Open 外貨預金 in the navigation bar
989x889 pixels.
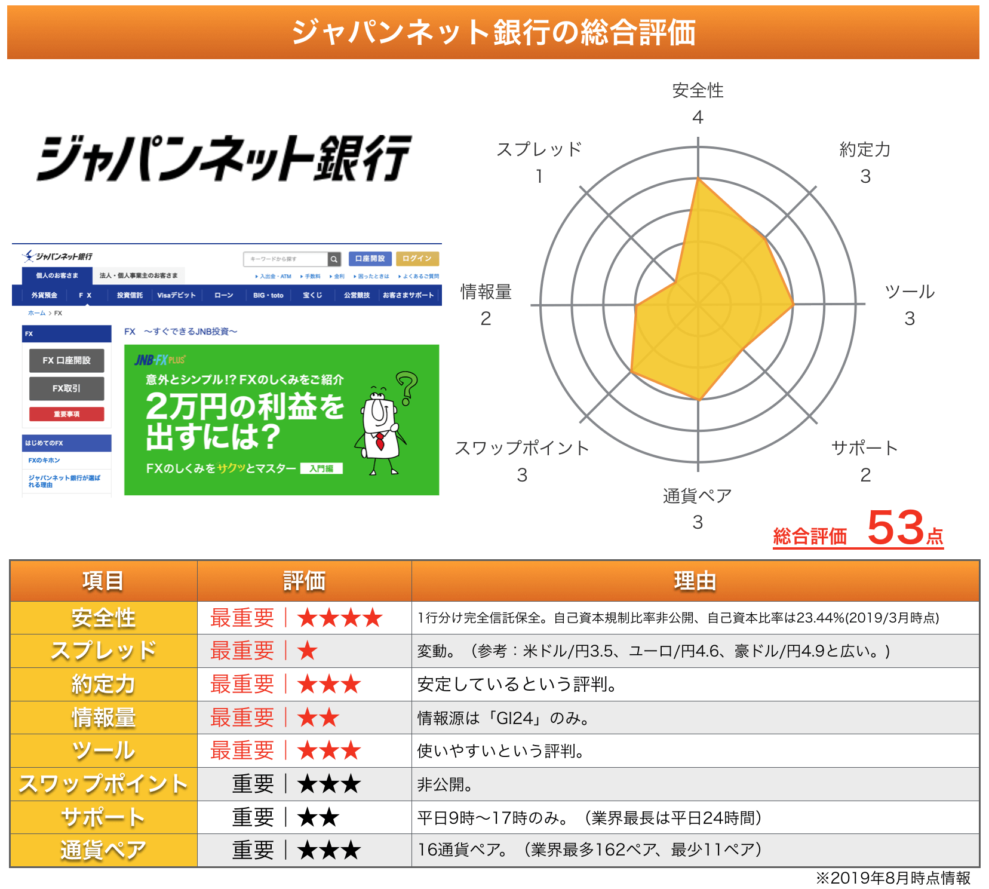click(x=44, y=295)
